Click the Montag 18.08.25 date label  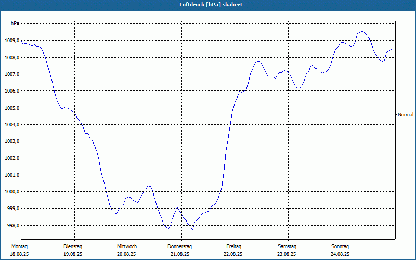tap(19, 250)
